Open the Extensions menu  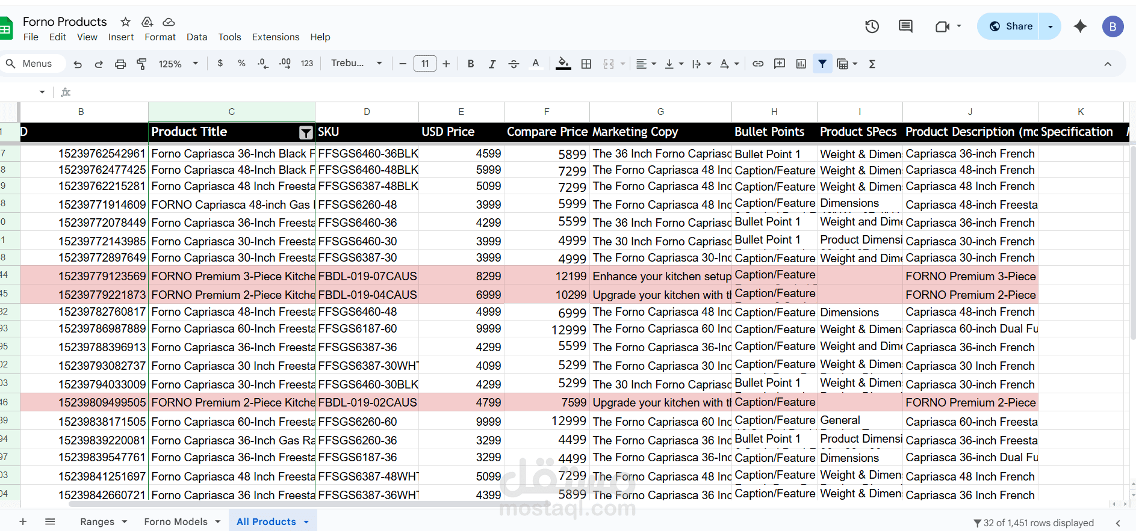point(276,37)
